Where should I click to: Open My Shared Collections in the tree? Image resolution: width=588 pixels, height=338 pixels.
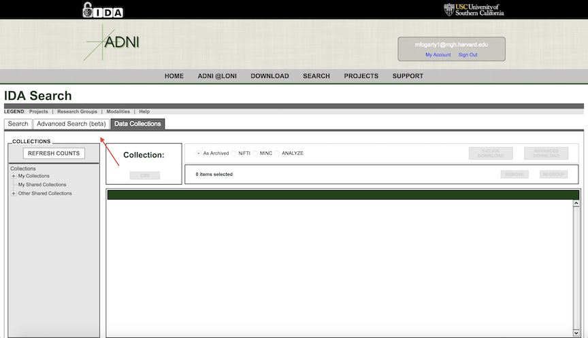coord(42,185)
